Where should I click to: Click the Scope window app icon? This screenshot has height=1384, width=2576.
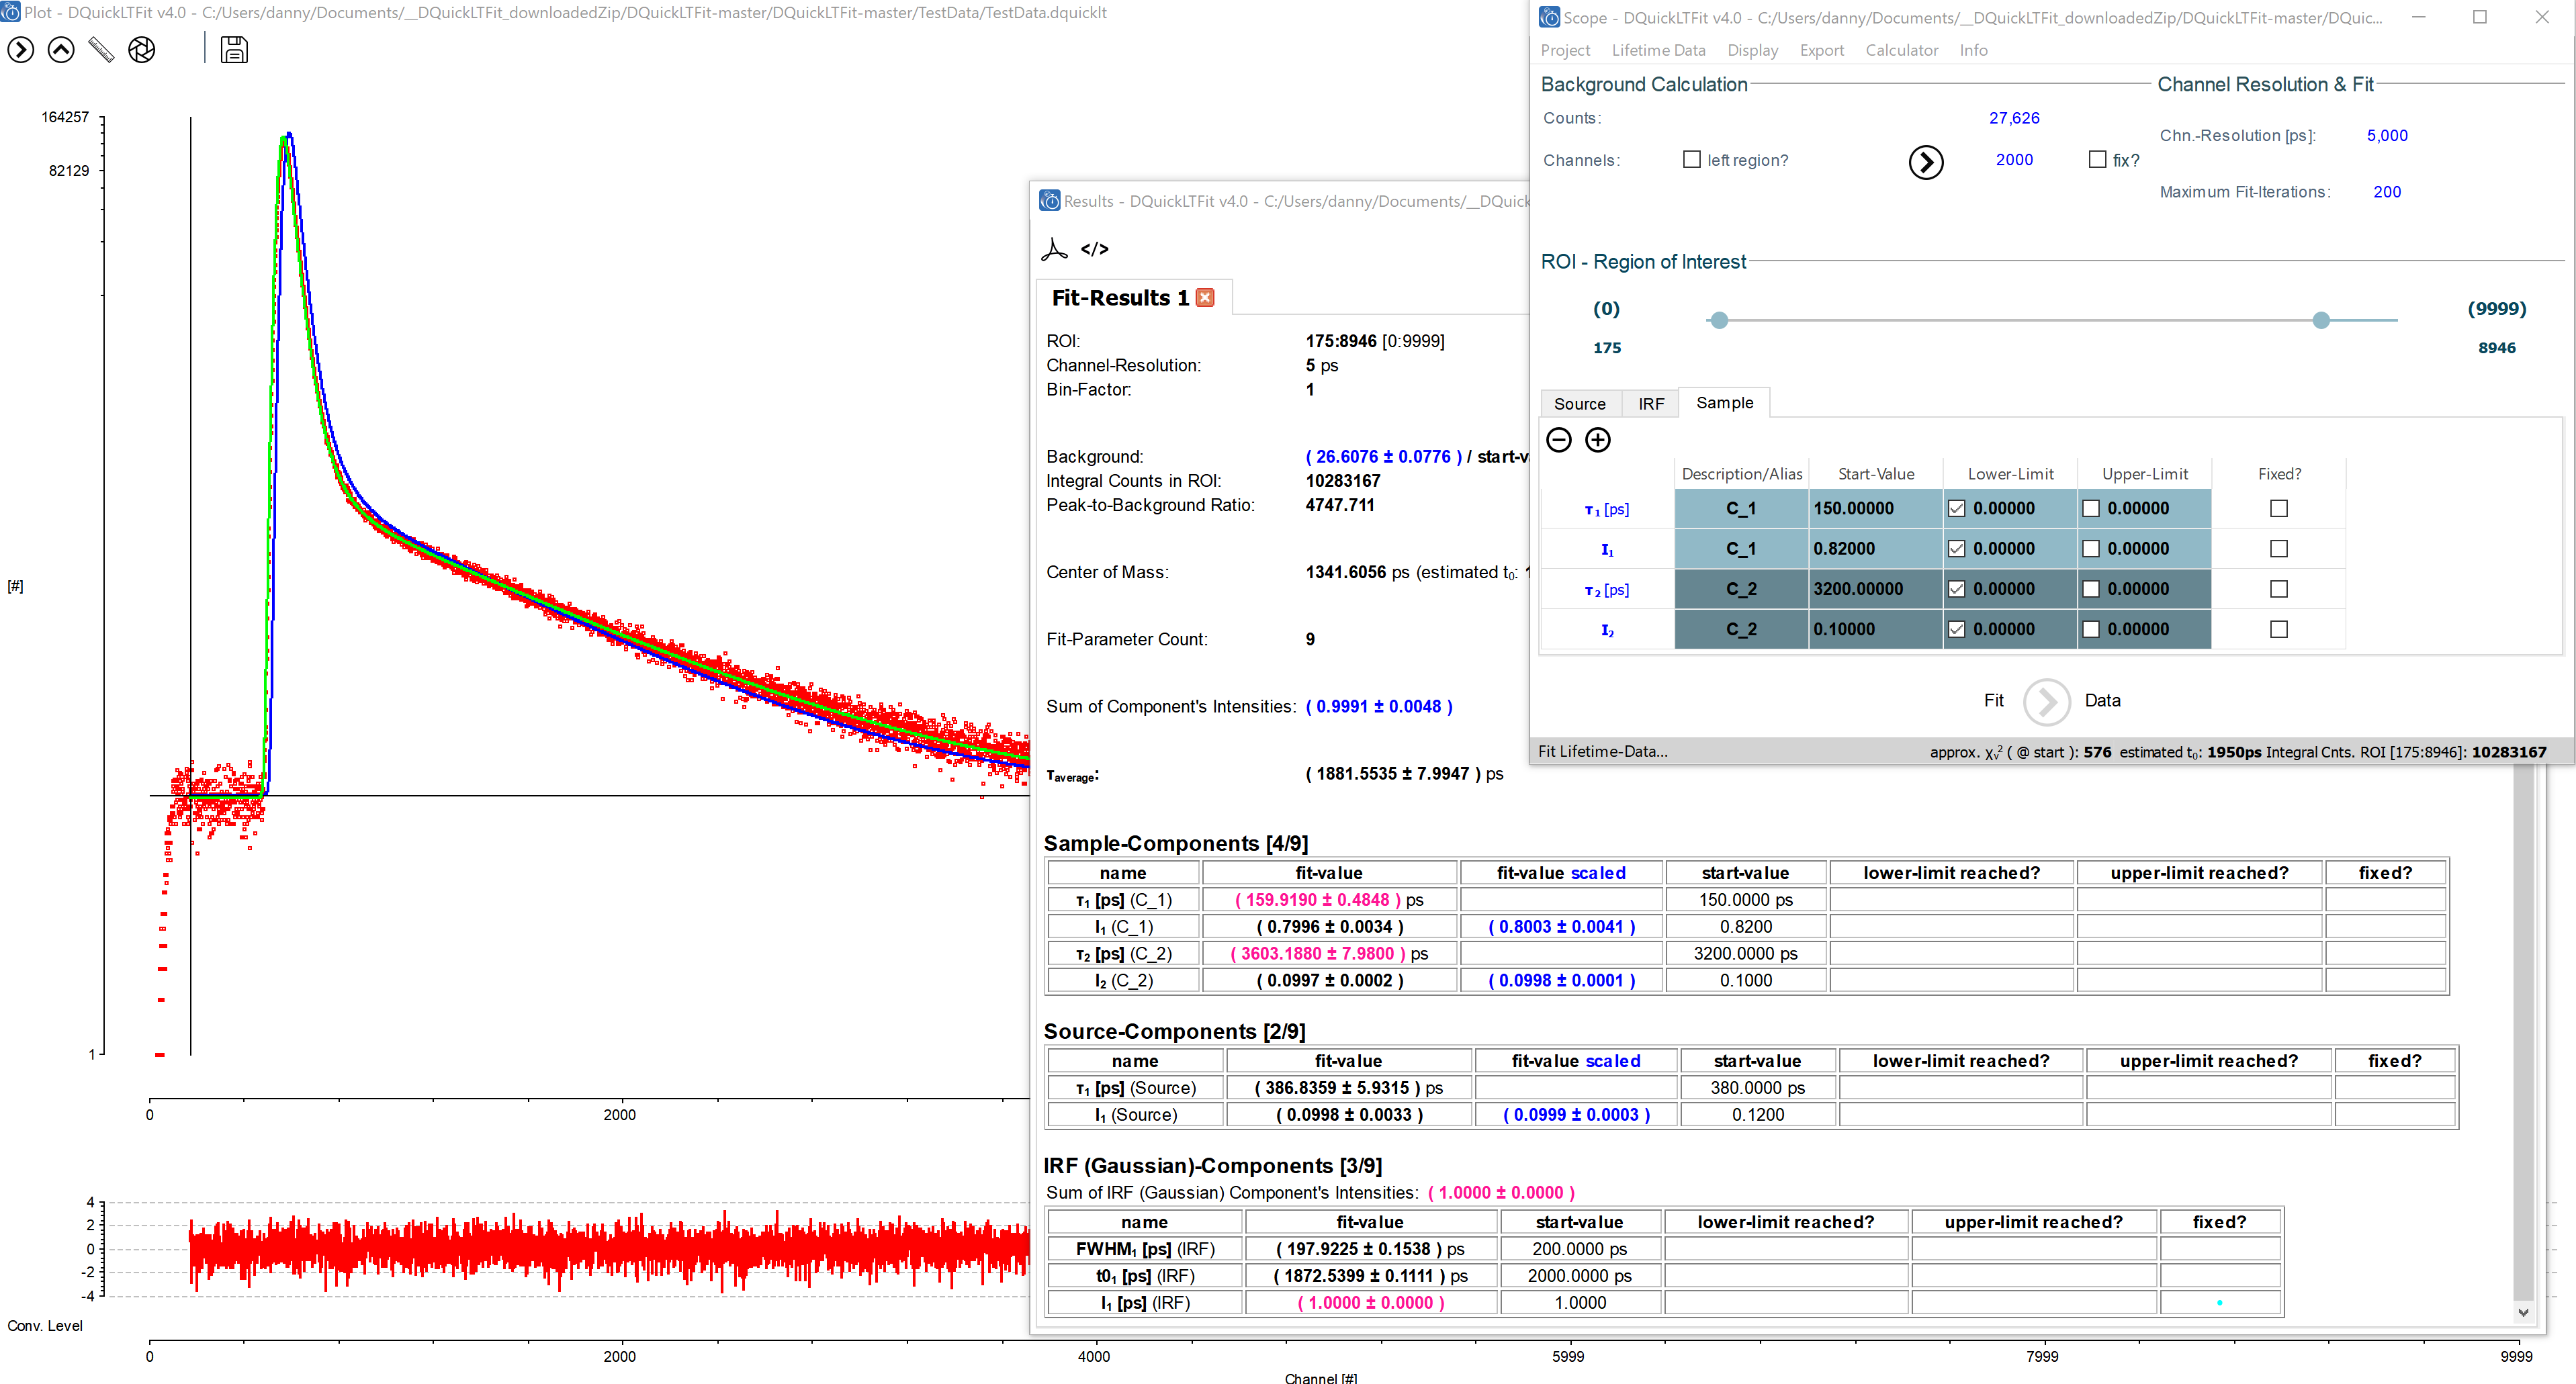tap(1549, 17)
